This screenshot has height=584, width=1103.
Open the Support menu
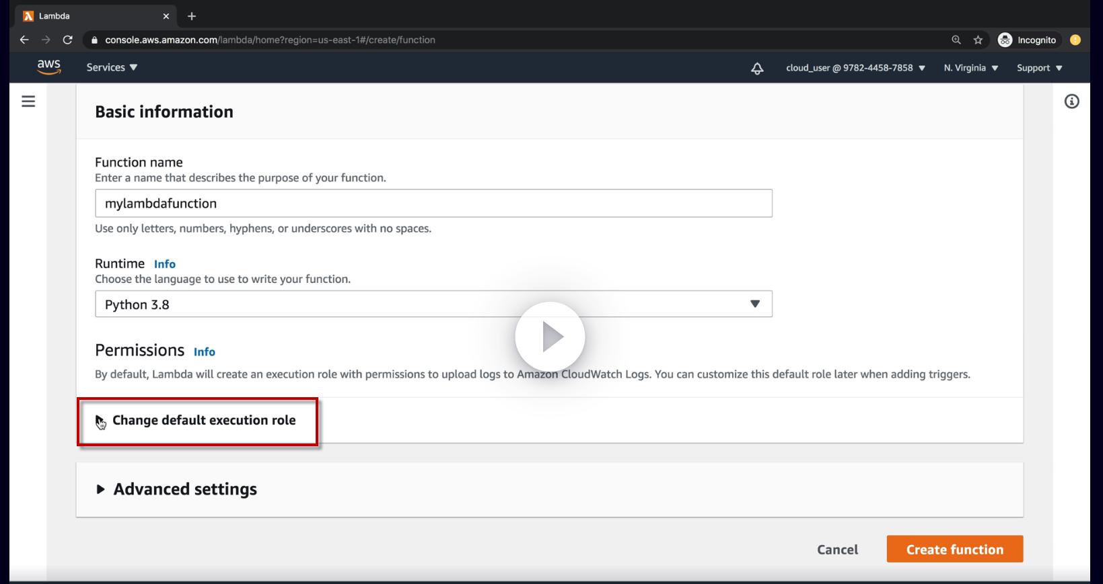(x=1040, y=68)
